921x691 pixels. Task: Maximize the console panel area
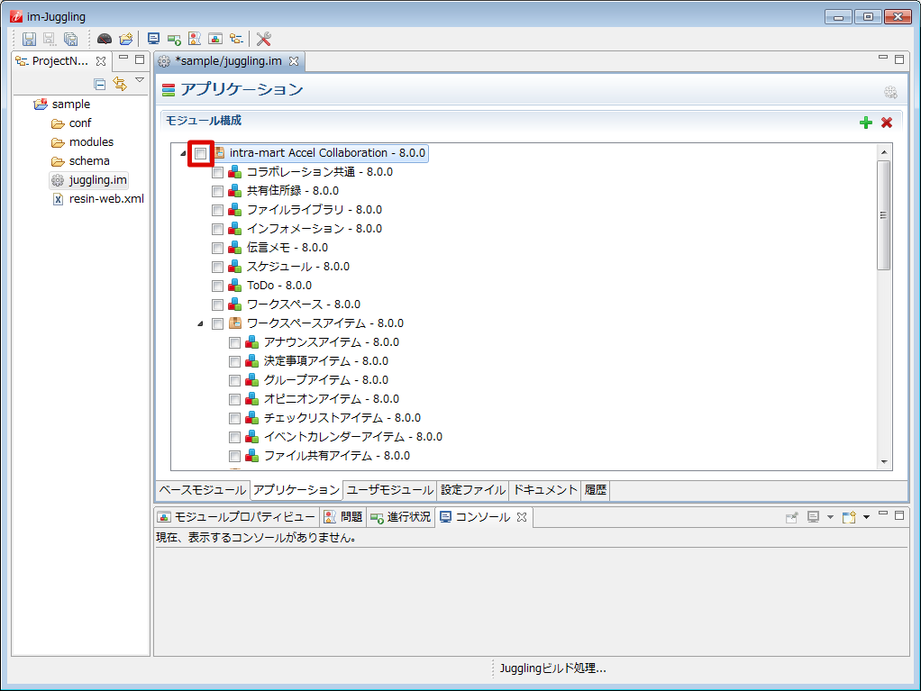(x=899, y=515)
